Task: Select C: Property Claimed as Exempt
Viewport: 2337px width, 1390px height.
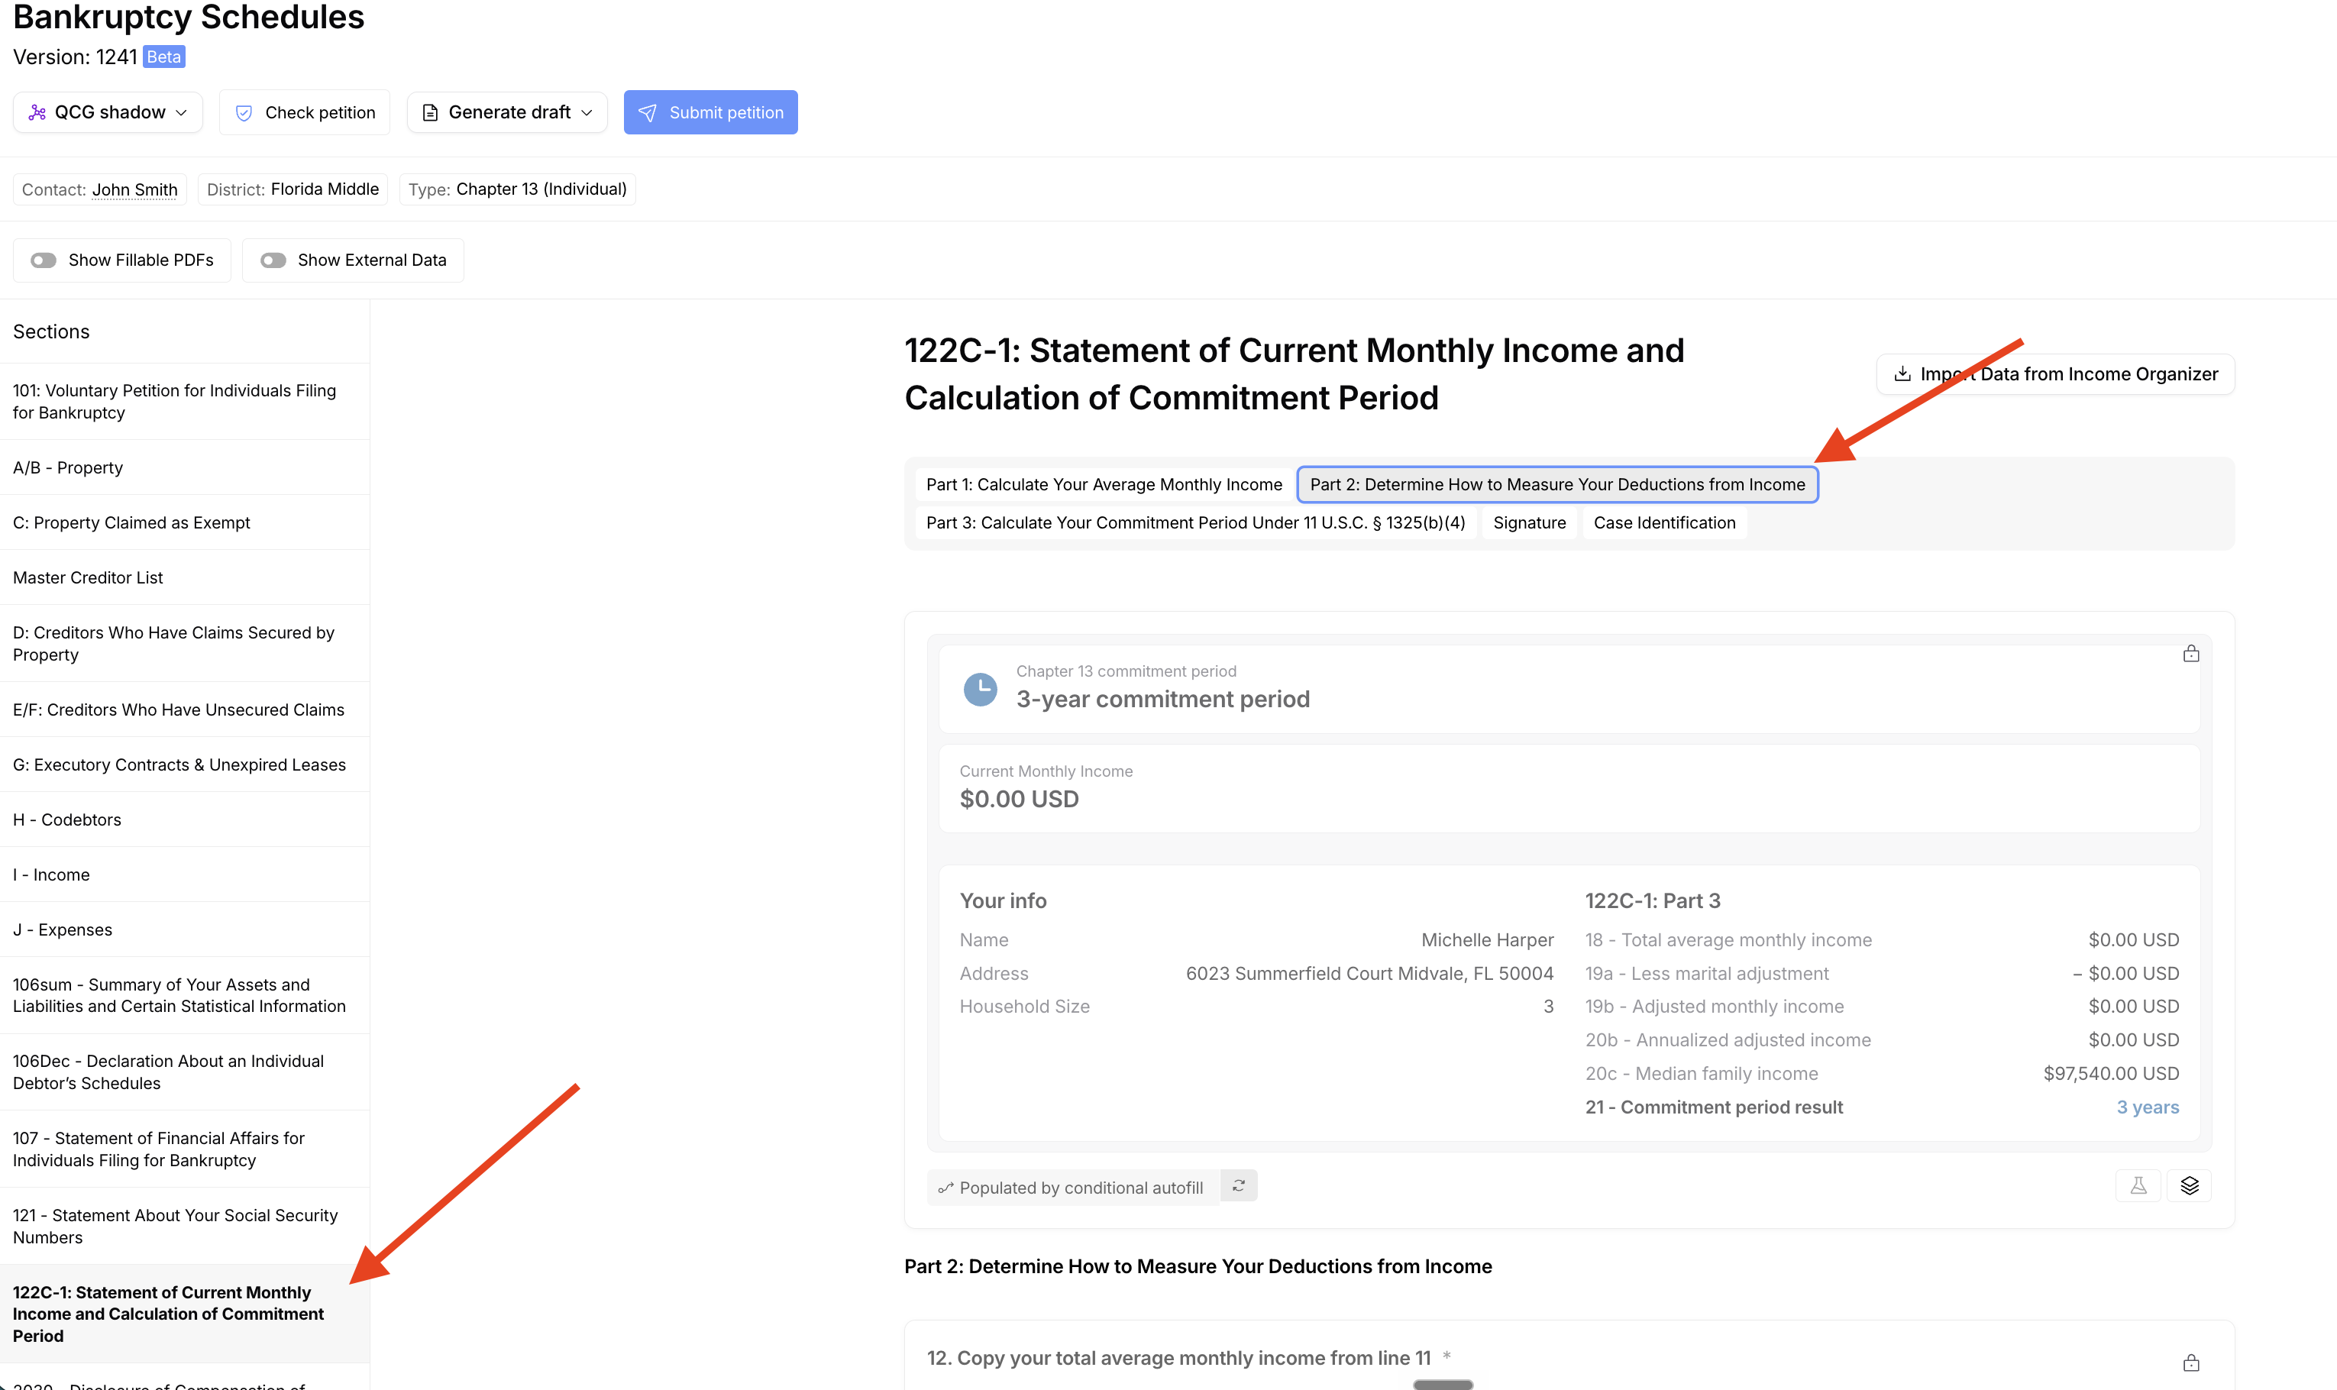Action: point(185,522)
